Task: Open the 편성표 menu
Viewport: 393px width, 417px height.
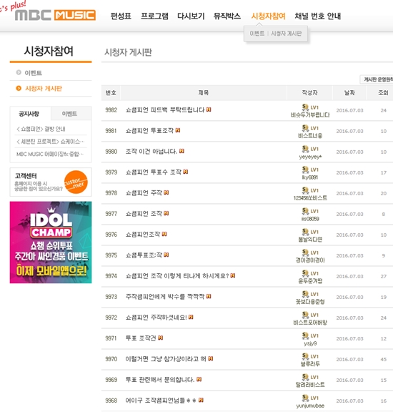Action: click(x=121, y=16)
